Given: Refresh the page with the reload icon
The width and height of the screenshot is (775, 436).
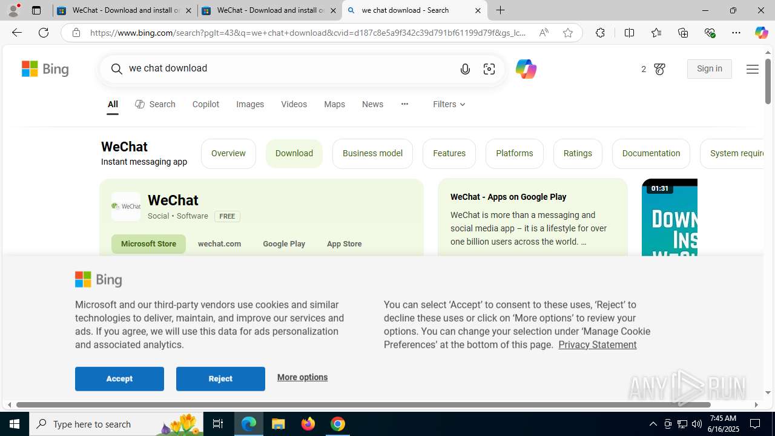Looking at the screenshot, I should (44, 33).
